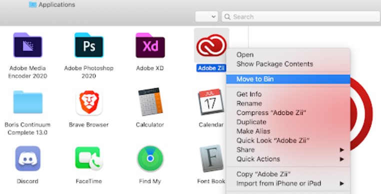Choose Make Alias
The height and width of the screenshot is (194, 381).
click(x=288, y=131)
